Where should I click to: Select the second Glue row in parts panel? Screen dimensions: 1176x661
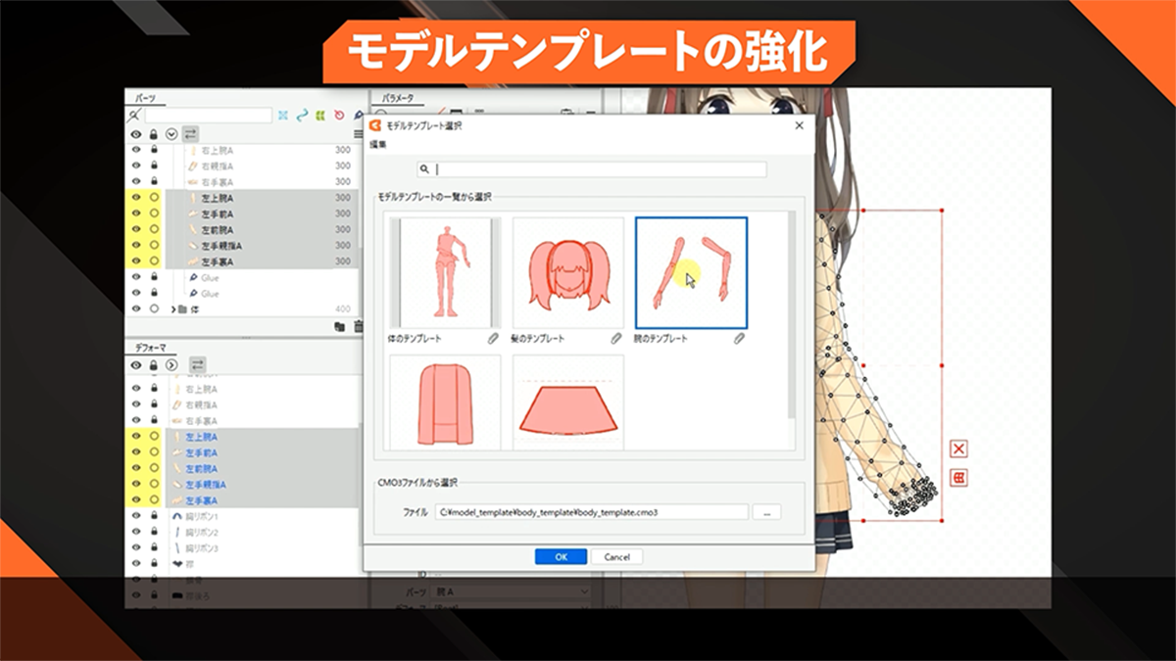(x=261, y=293)
